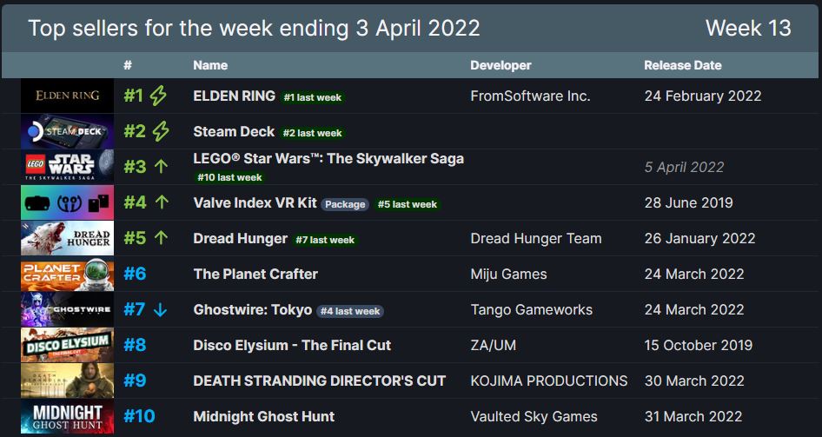Open the Steam Deck thumbnail image
The image size is (822, 437).
click(x=67, y=131)
